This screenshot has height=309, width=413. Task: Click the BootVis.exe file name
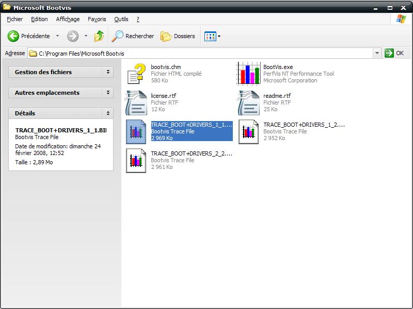pyautogui.click(x=278, y=67)
